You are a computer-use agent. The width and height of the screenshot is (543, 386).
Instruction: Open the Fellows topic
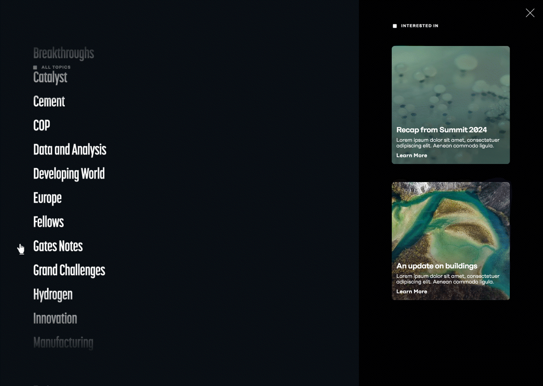pos(49,222)
